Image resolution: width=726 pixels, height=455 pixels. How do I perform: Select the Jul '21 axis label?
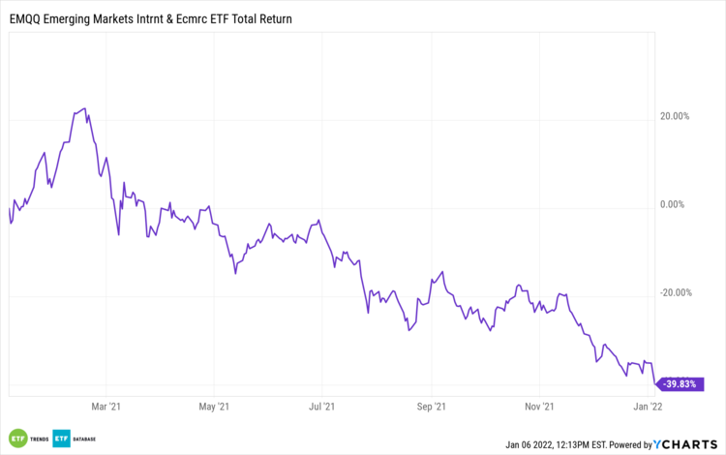[320, 408]
